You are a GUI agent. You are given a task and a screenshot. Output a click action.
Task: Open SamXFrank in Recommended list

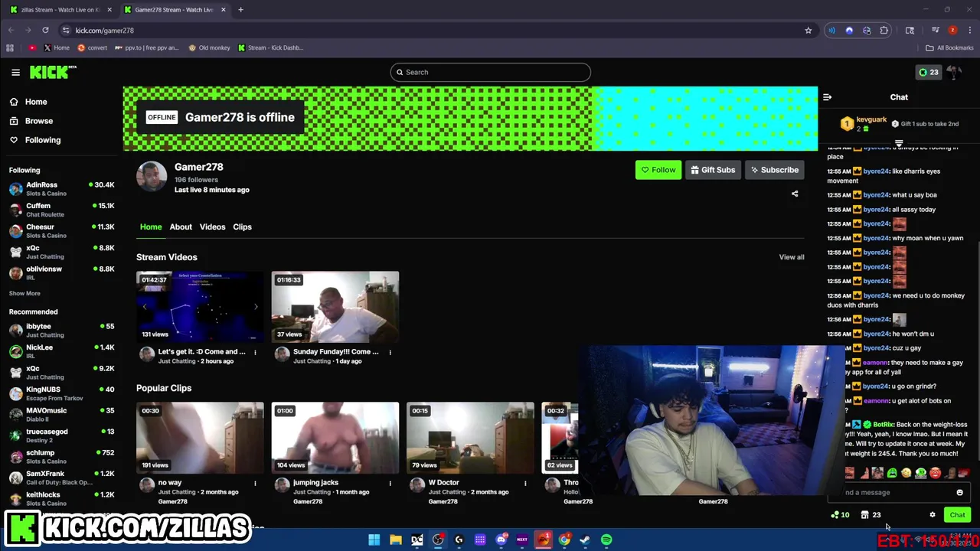(61, 478)
